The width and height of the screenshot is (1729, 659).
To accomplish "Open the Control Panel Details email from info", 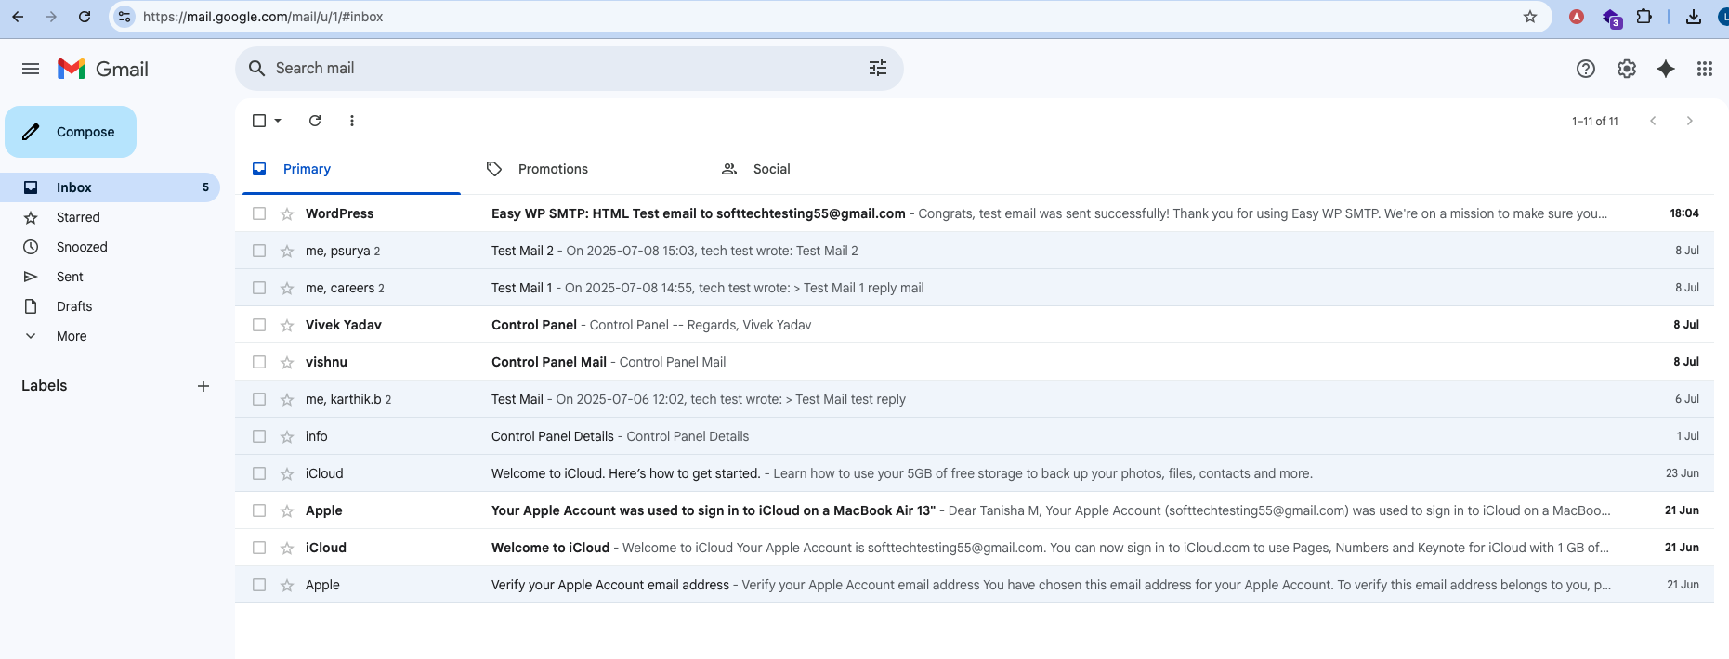I will tap(620, 436).
